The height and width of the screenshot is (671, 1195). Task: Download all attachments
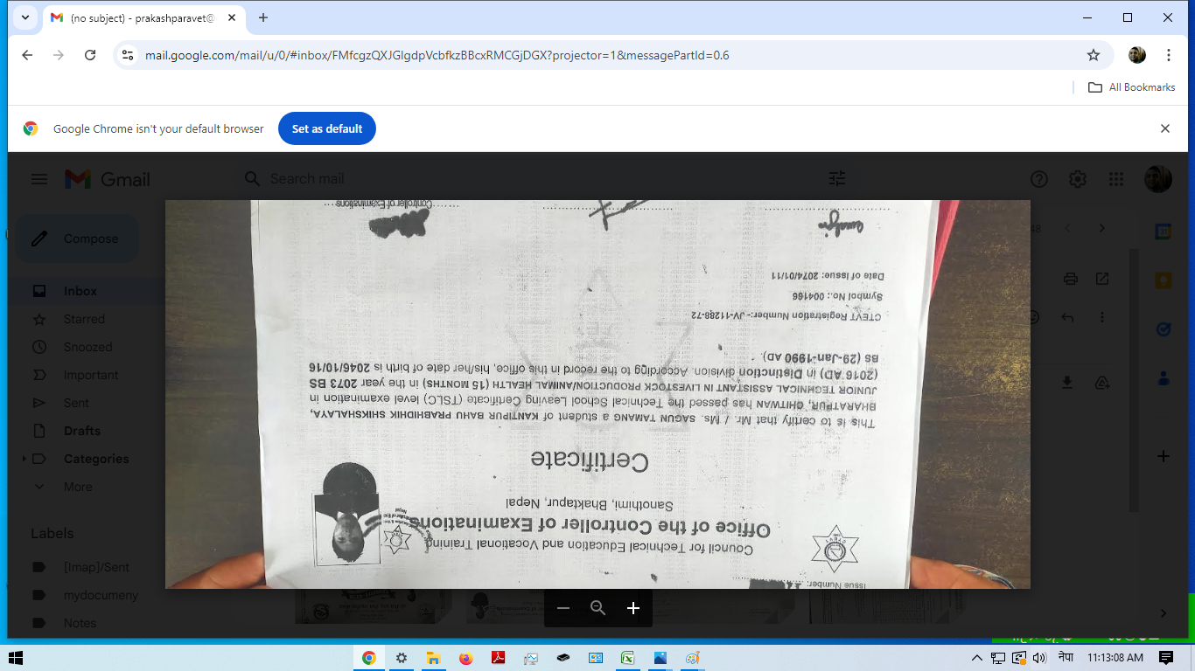pos(1067,383)
